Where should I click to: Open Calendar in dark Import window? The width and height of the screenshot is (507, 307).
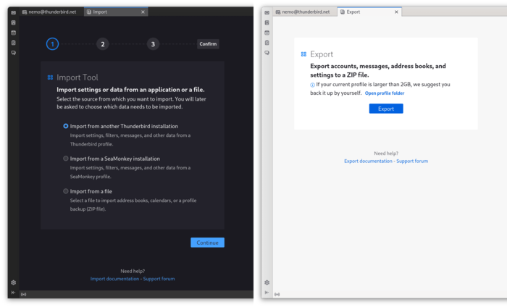coord(13,33)
